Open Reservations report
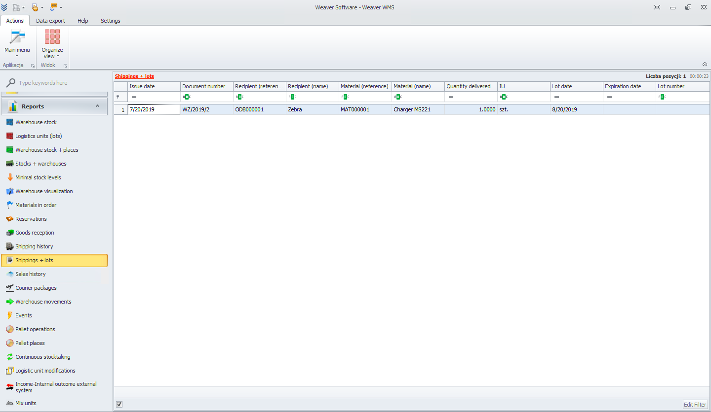This screenshot has width=711, height=412. [54, 219]
